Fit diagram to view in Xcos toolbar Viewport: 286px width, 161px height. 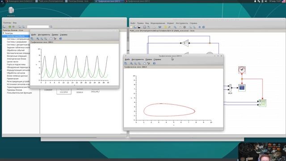point(175,27)
